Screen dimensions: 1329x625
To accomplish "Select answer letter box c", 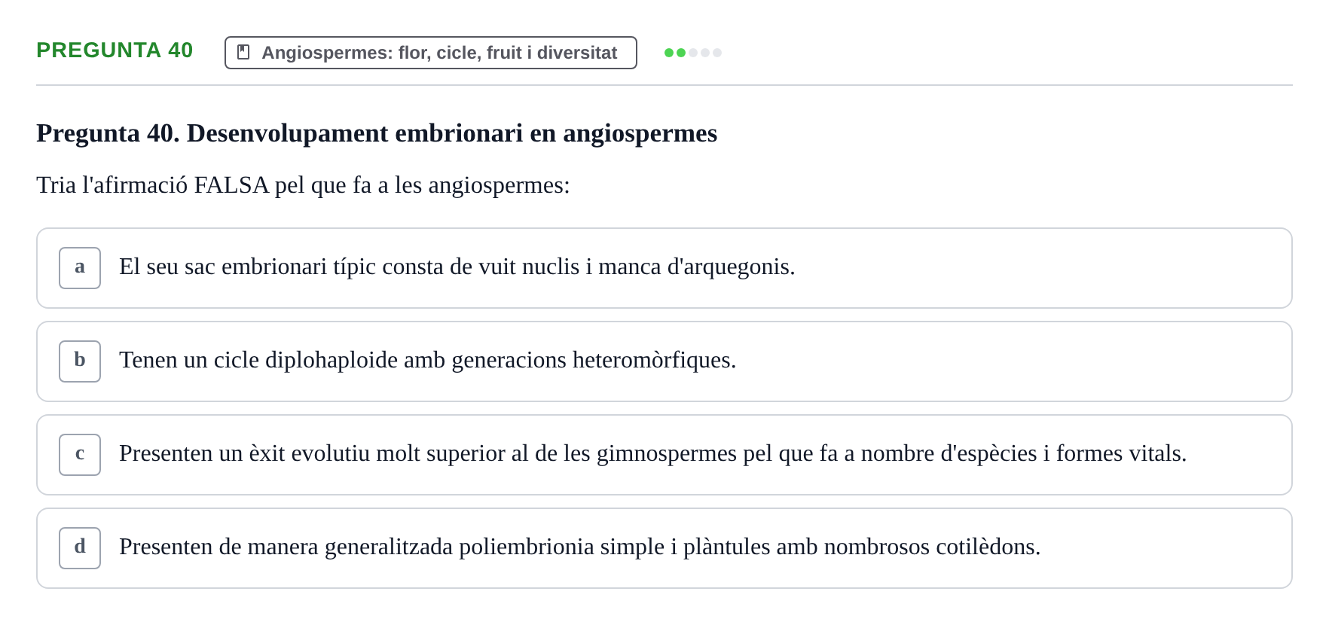I will (80, 455).
